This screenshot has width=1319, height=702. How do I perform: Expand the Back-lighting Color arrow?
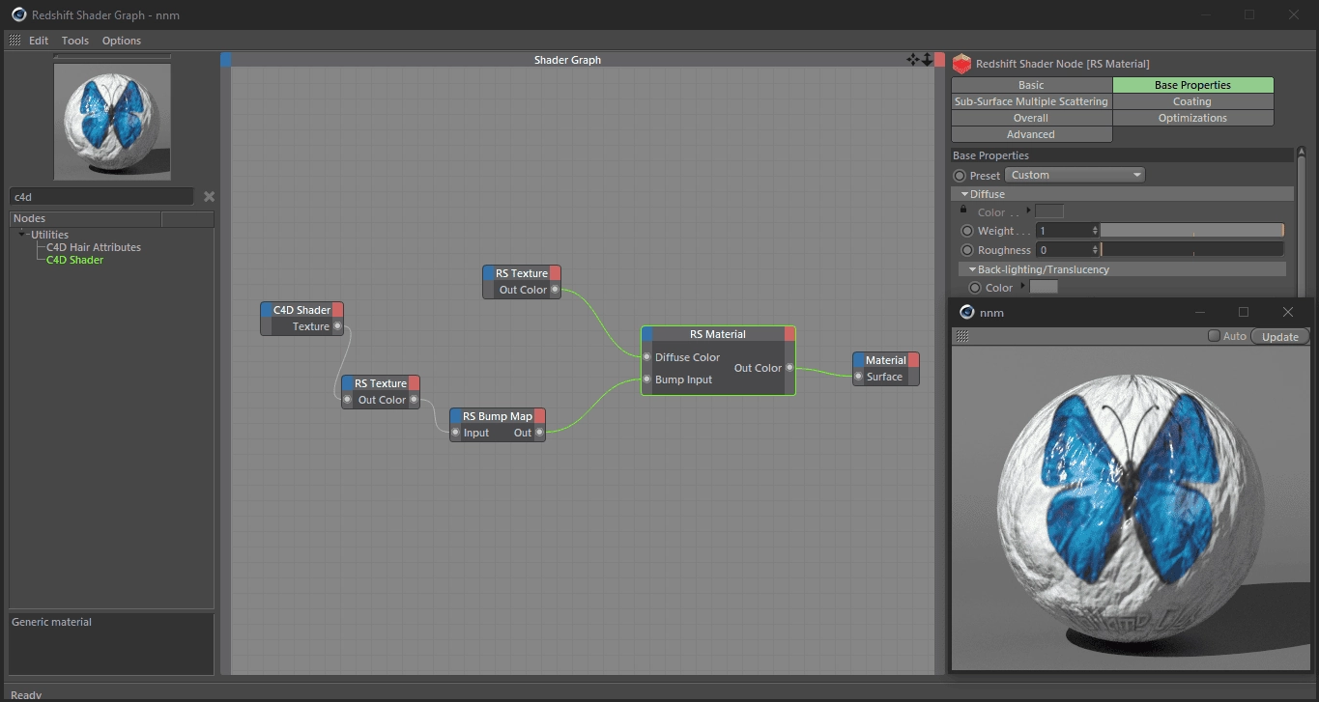(x=1022, y=287)
